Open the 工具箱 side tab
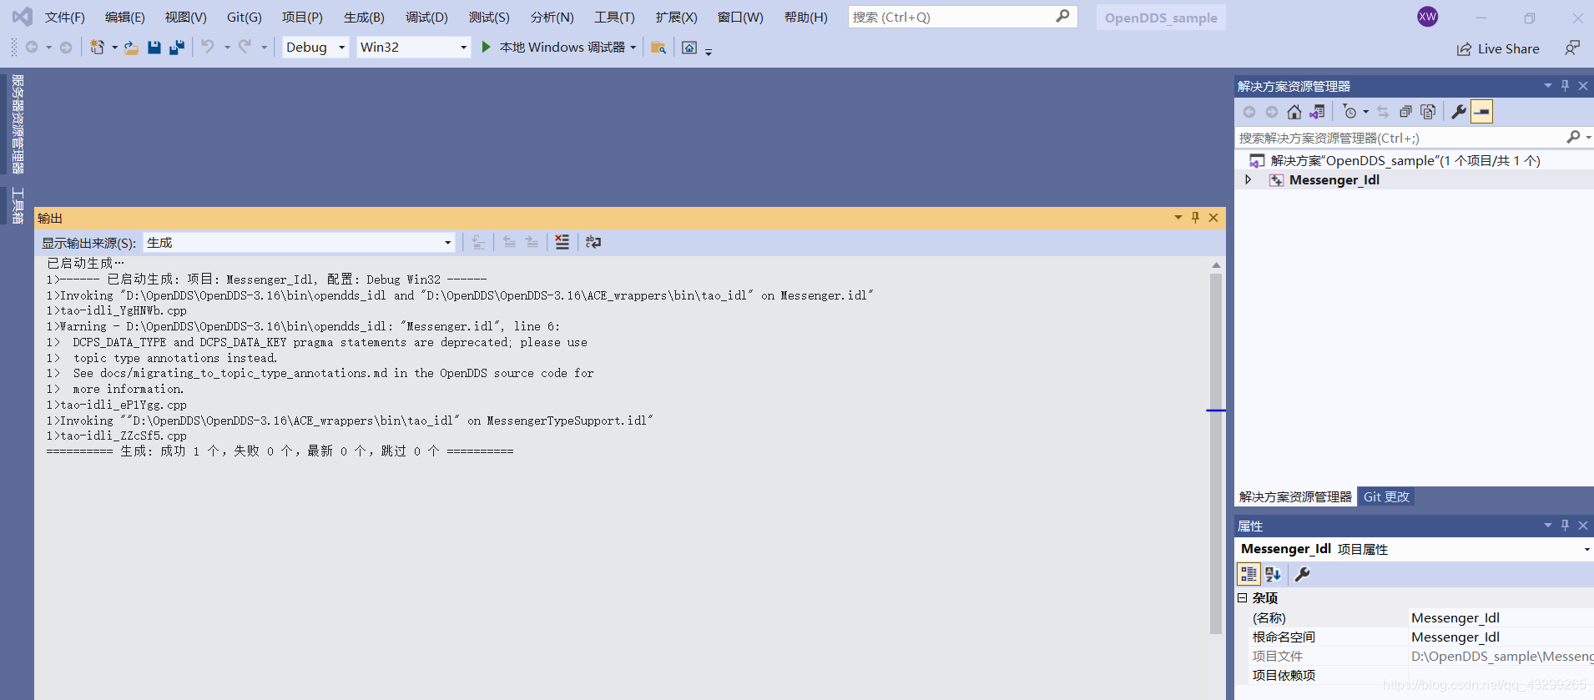 18,205
